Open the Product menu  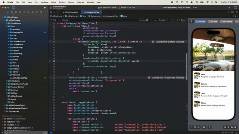[x=62, y=2]
